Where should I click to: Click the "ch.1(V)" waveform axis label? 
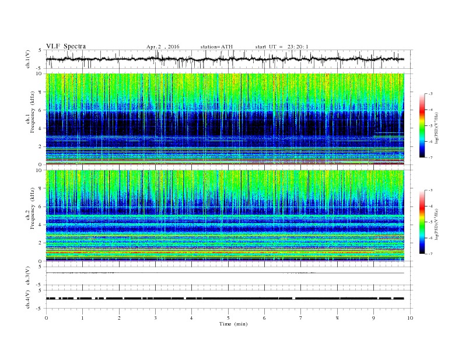(28, 59)
